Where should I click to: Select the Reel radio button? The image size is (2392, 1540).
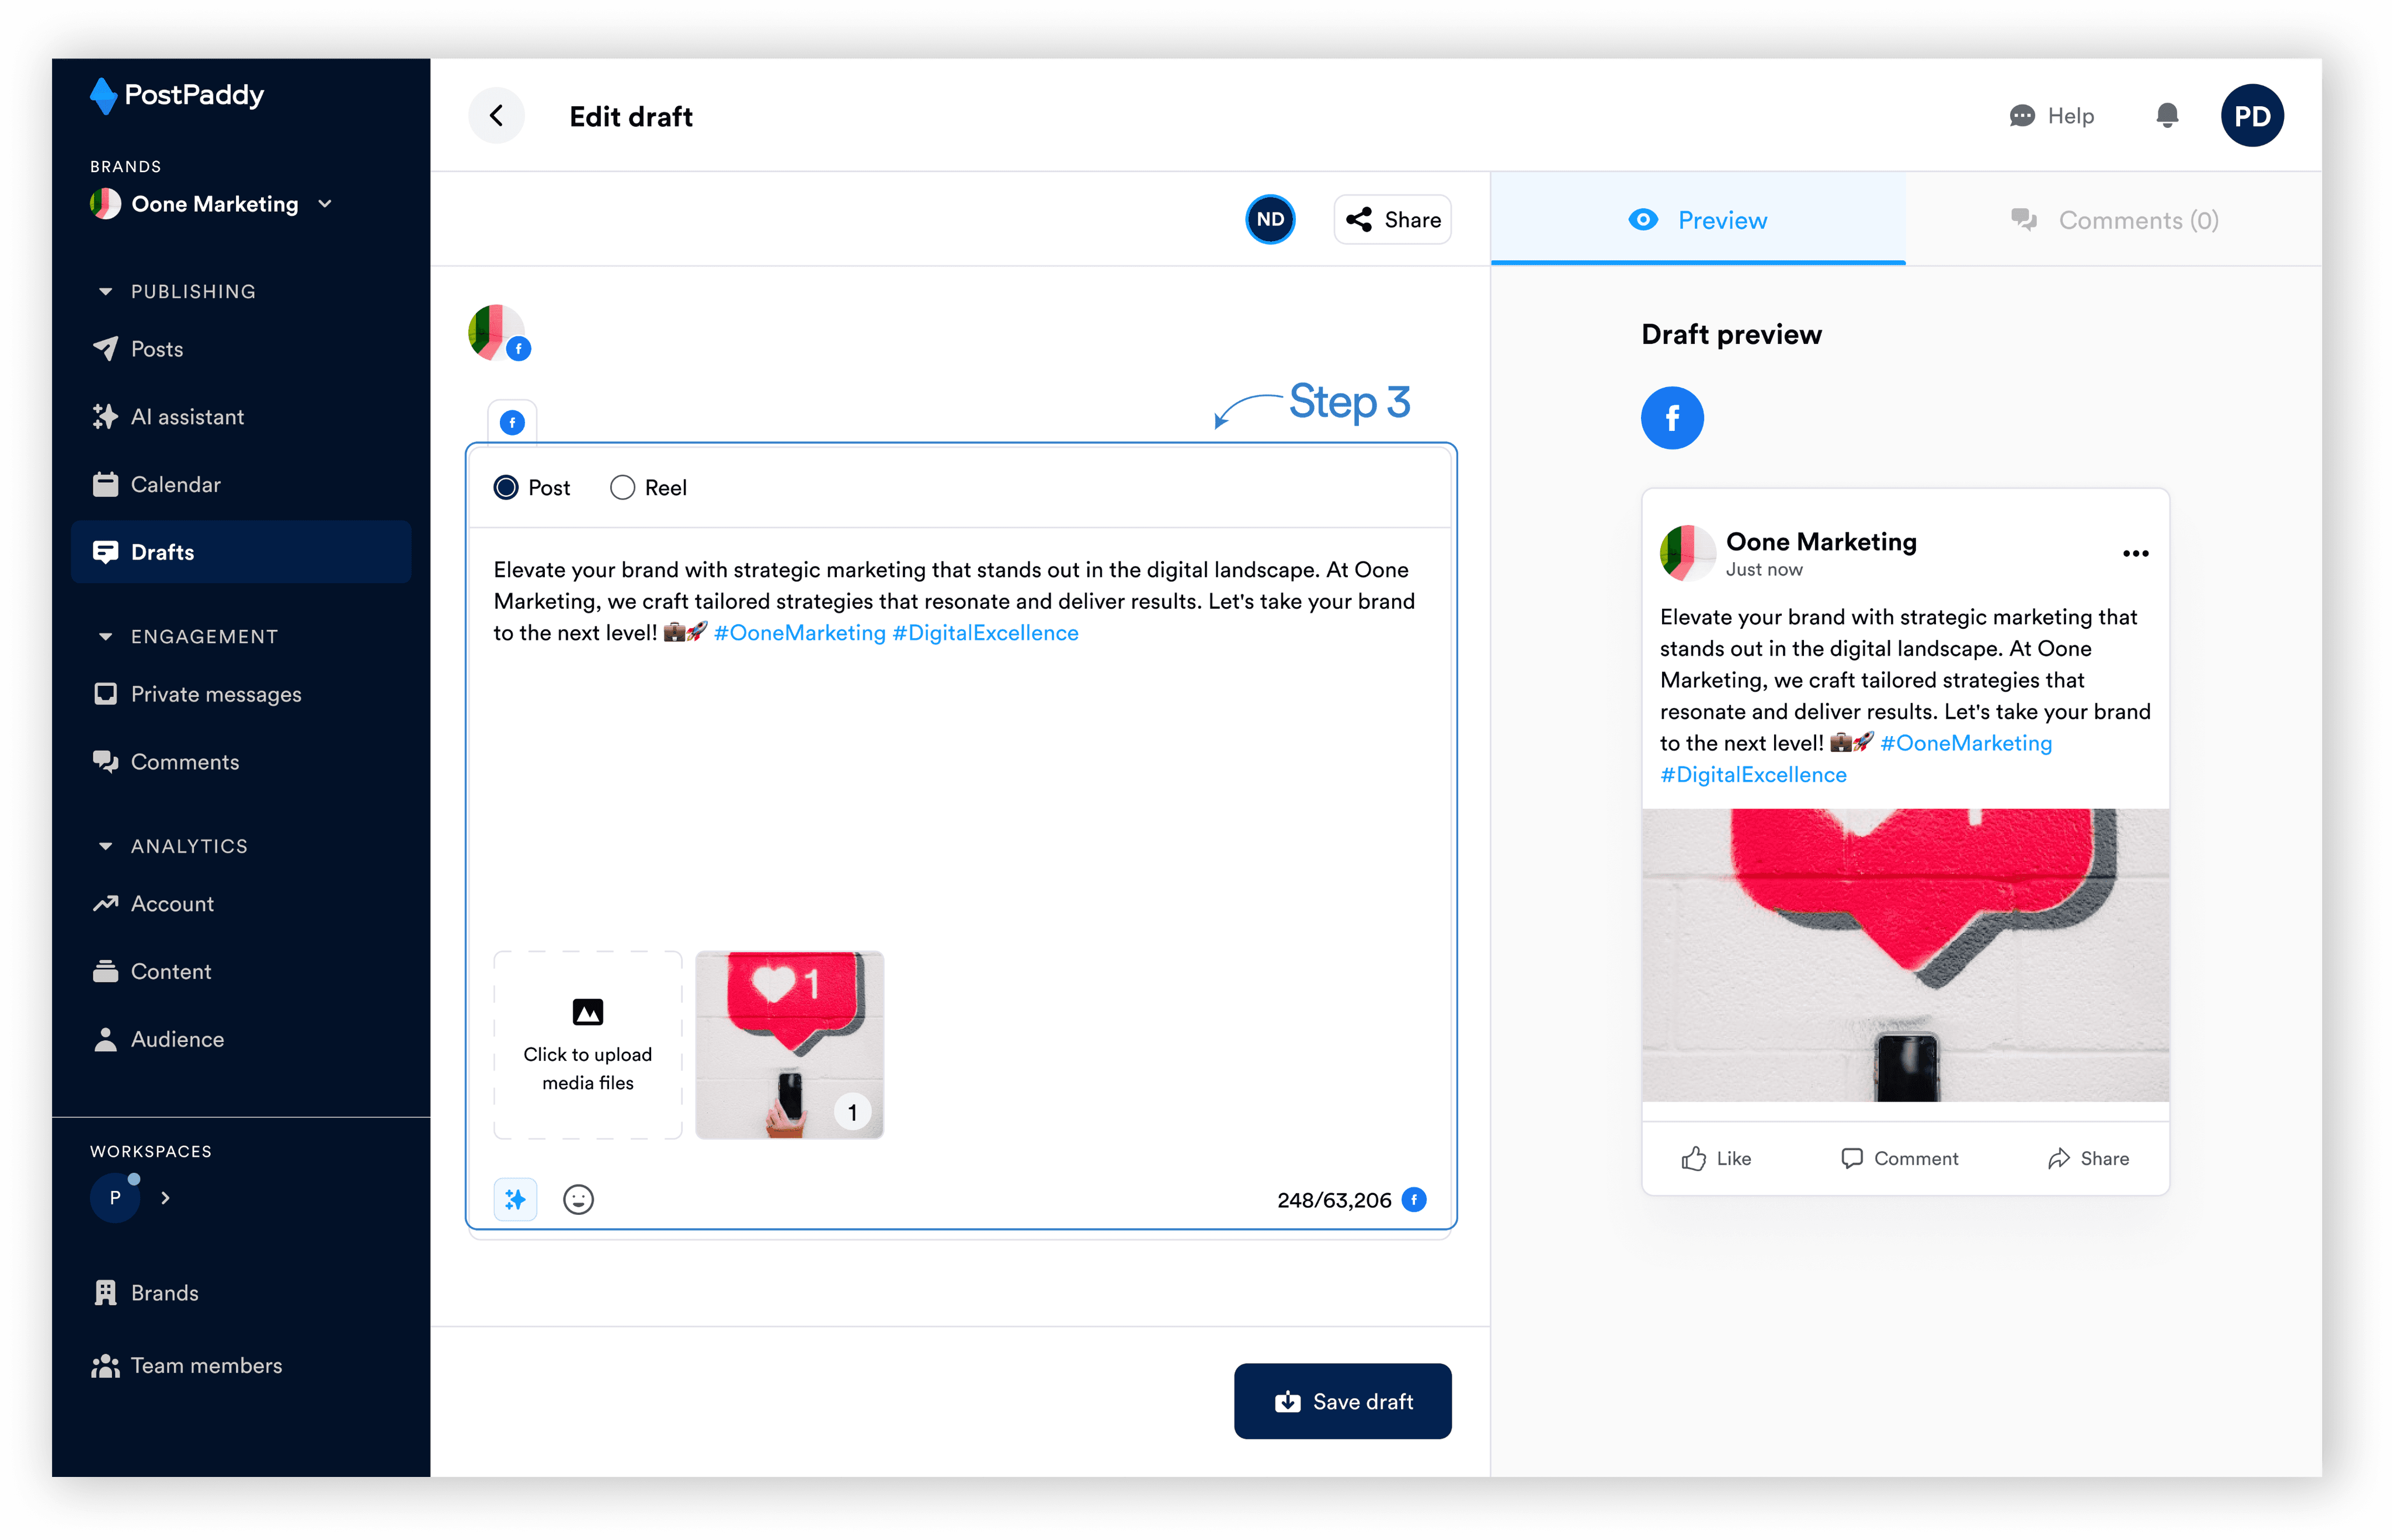(x=623, y=488)
